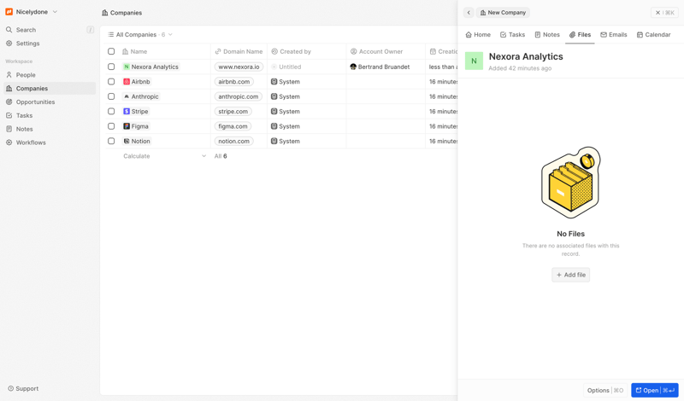
Task: Open the Nexora Analytics company chip
Action: click(x=151, y=67)
